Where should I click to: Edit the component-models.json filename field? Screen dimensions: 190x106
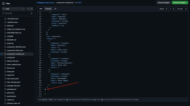tap(65, 3)
